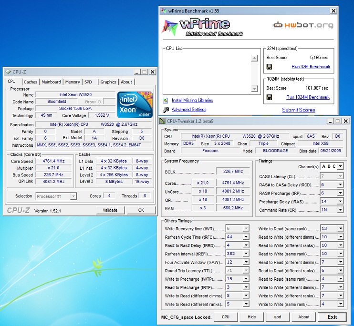354x326 pixels.
Task: Click the Intel Xeon inside logo in CPU-Z
Action: tap(135, 105)
